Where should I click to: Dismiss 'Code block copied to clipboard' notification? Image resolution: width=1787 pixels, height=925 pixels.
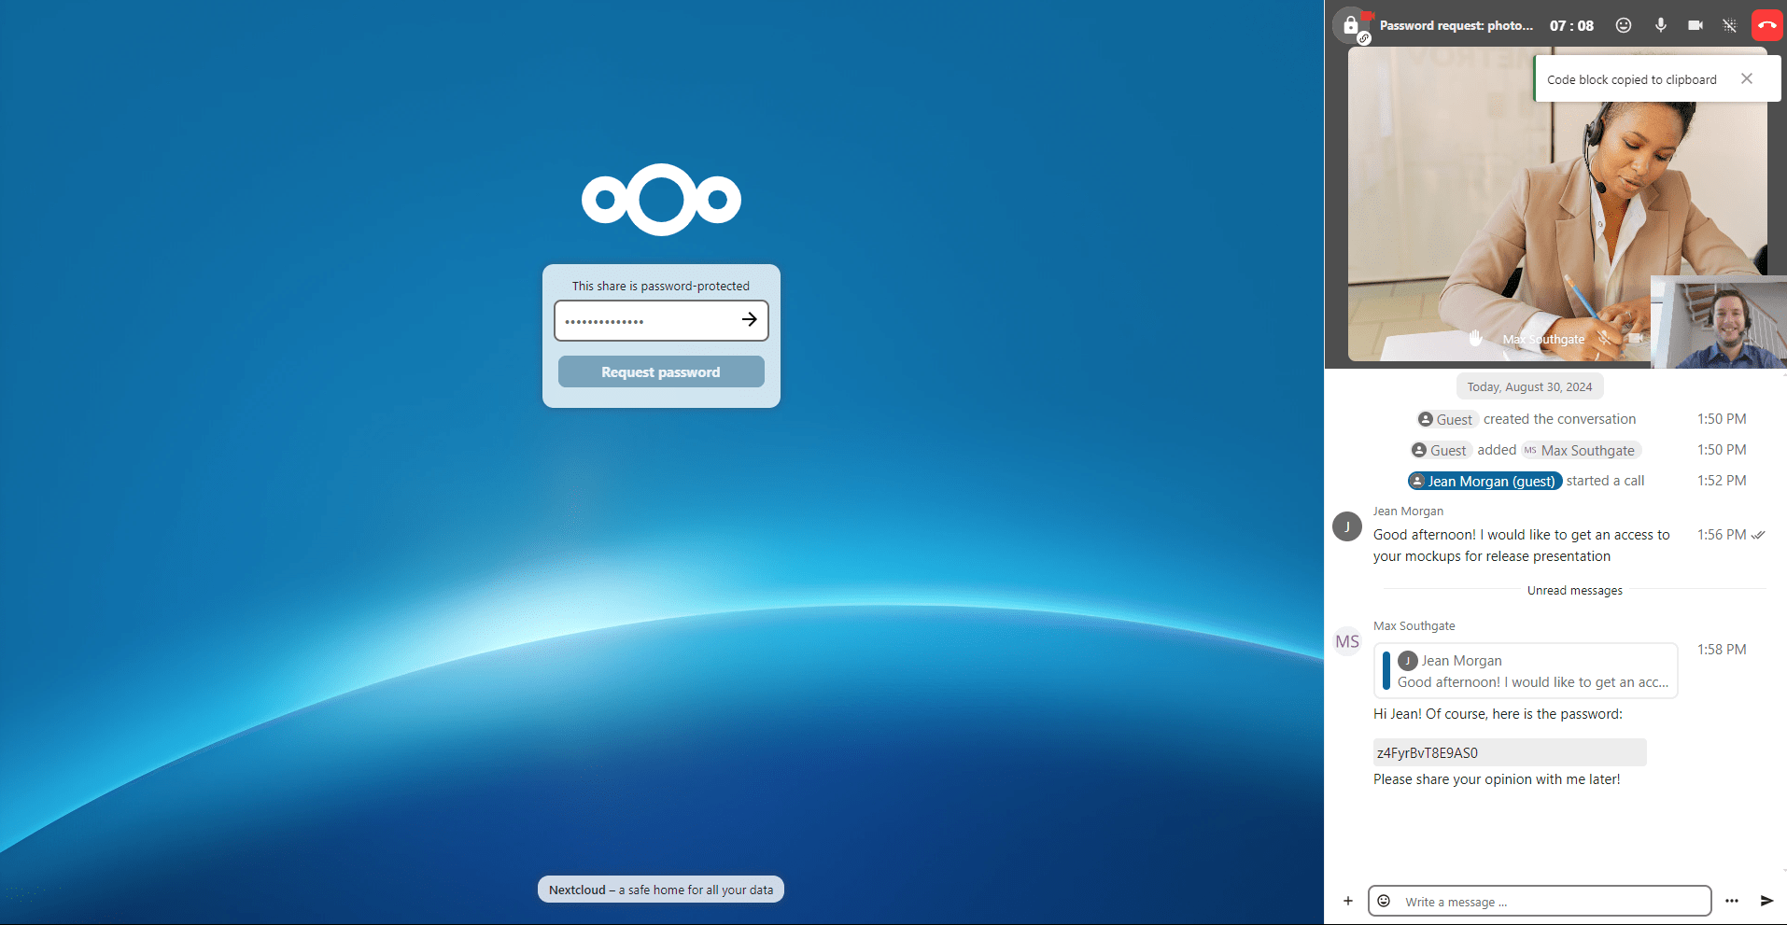pyautogui.click(x=1747, y=78)
